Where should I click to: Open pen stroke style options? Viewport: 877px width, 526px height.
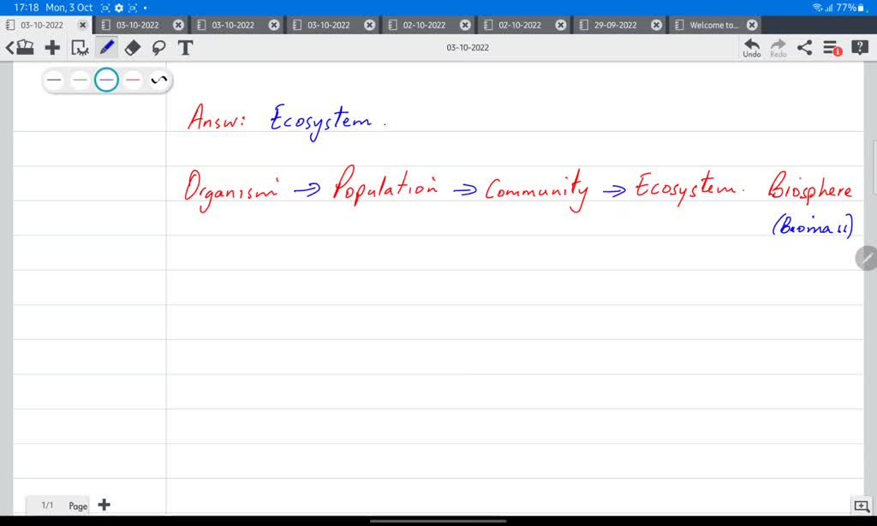pyautogui.click(x=158, y=80)
